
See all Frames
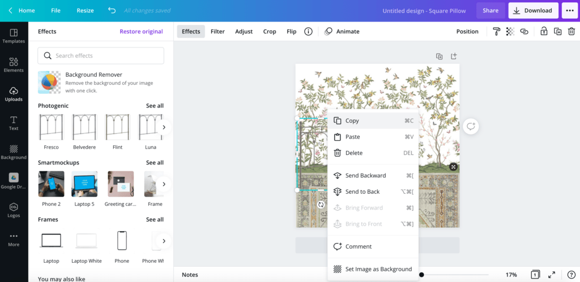(155, 219)
